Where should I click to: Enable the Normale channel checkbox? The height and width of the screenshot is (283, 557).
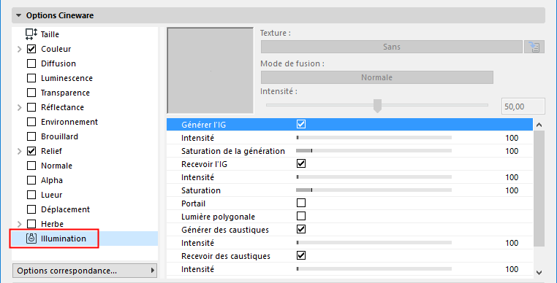pos(31,166)
